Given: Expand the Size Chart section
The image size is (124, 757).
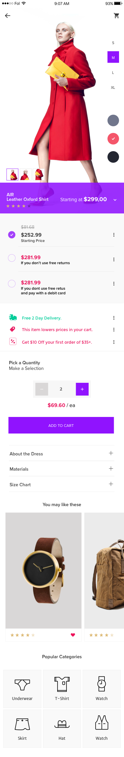Looking at the screenshot, I should pos(62,484).
